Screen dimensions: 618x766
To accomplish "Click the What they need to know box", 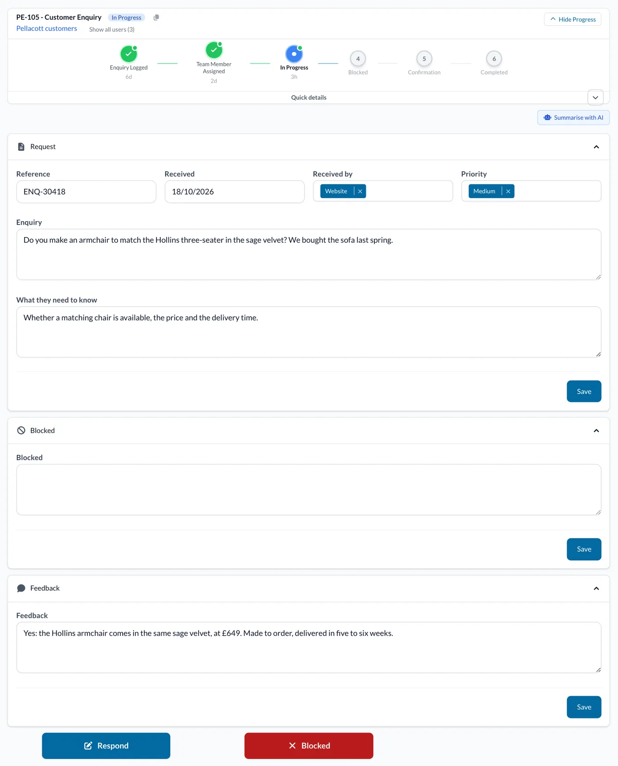I will pos(309,332).
